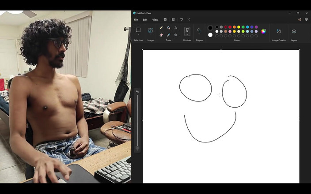Select the secondary white color circle
This screenshot has width=311, height=194.
[x=210, y=35]
